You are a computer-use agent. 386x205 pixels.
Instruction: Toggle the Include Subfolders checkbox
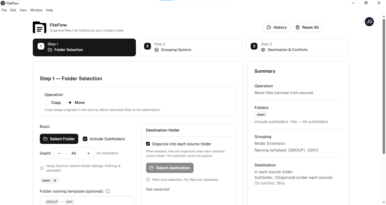pos(85,139)
